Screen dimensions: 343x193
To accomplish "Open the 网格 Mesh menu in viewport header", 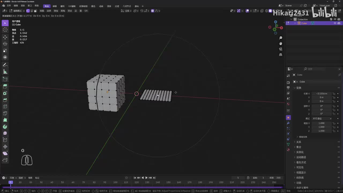I will click(x=63, y=11).
